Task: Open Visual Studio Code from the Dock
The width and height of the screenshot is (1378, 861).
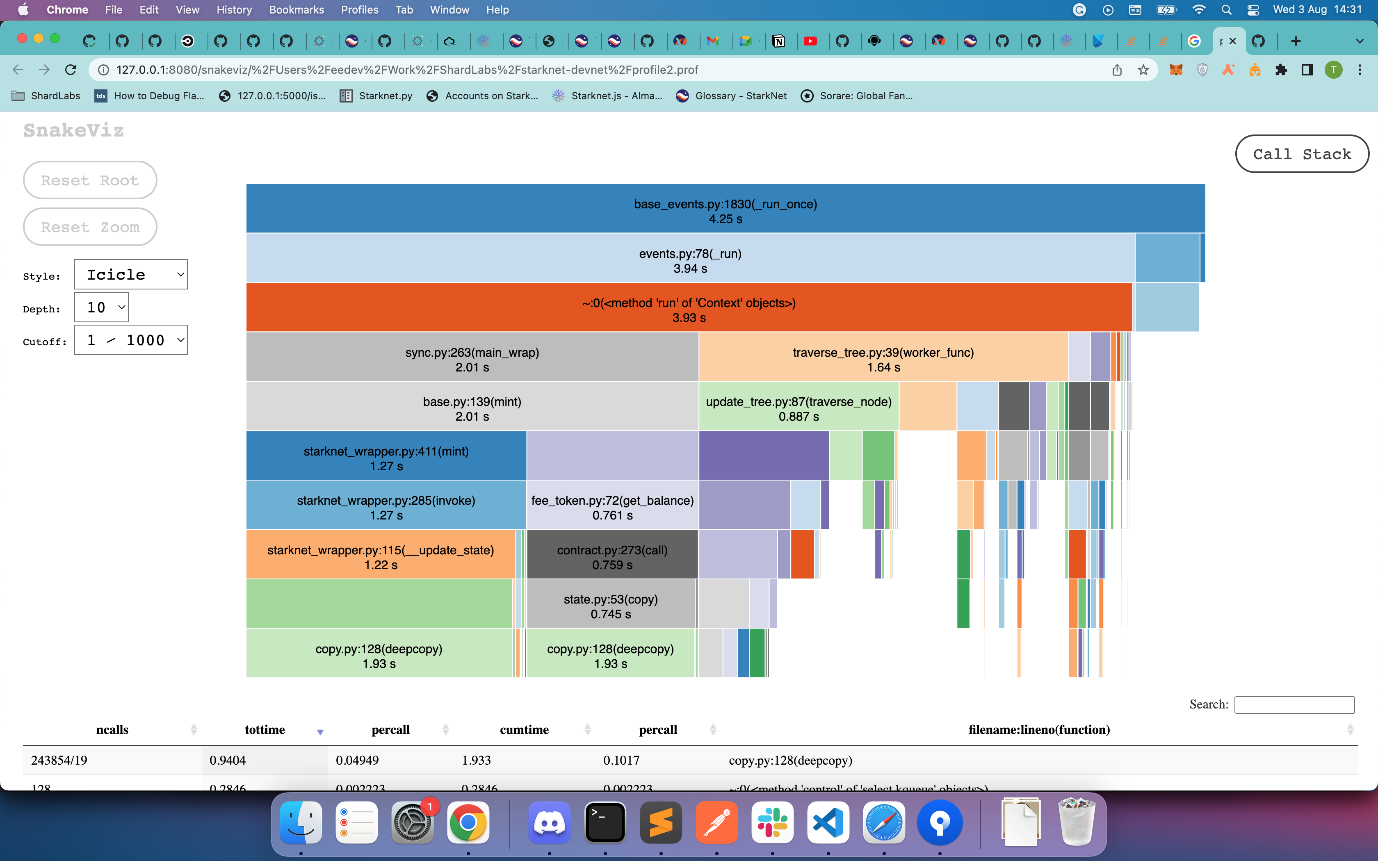Action: click(x=828, y=822)
